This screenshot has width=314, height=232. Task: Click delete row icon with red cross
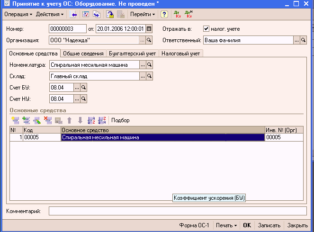tap(47, 120)
